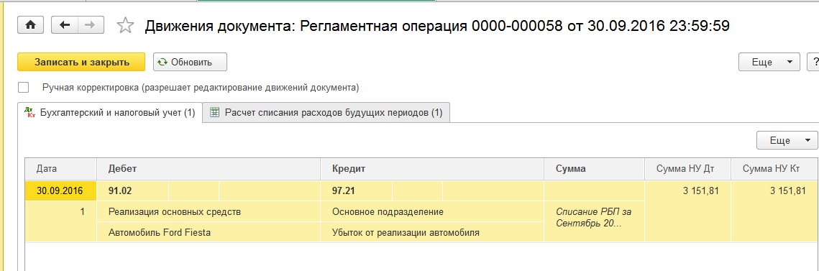Viewport: 819px width, 271px height.
Task: Select the credit account 97.21 cell
Action: coord(356,191)
